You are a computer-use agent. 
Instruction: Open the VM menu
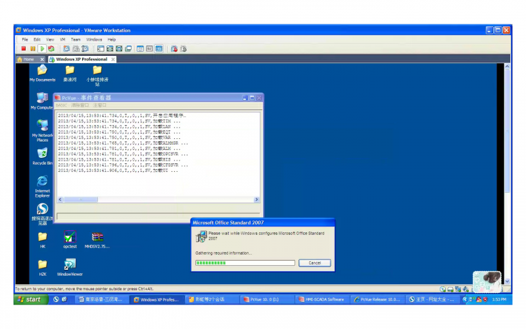click(62, 39)
